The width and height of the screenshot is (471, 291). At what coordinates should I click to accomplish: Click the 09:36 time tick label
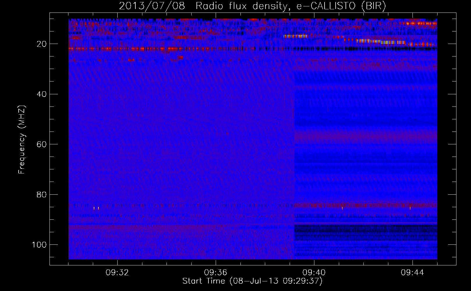click(x=216, y=273)
